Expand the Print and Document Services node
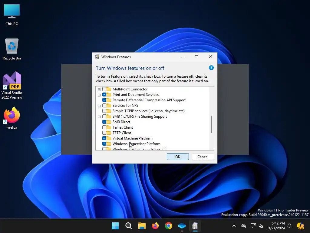Viewport: 310px width, 233px height. [99, 95]
